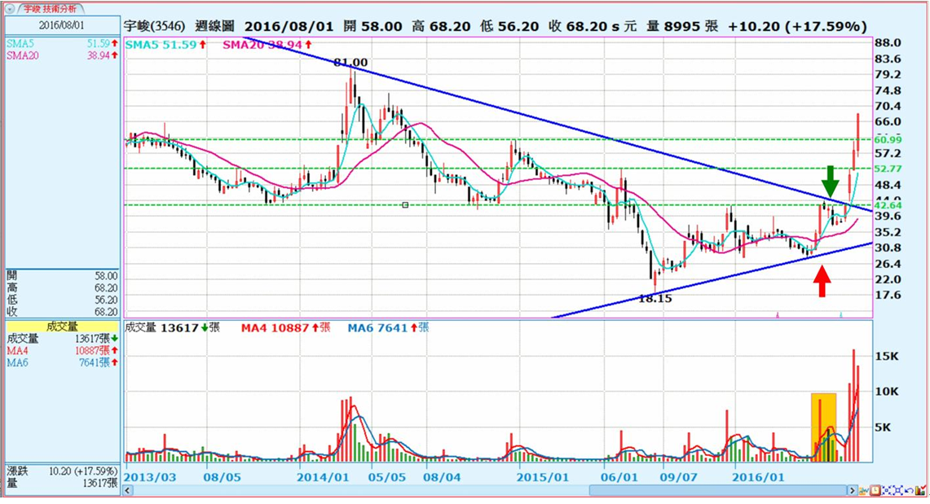Click the SMA20 38.94 legend on the chart
The width and height of the screenshot is (930, 504).
[x=265, y=45]
